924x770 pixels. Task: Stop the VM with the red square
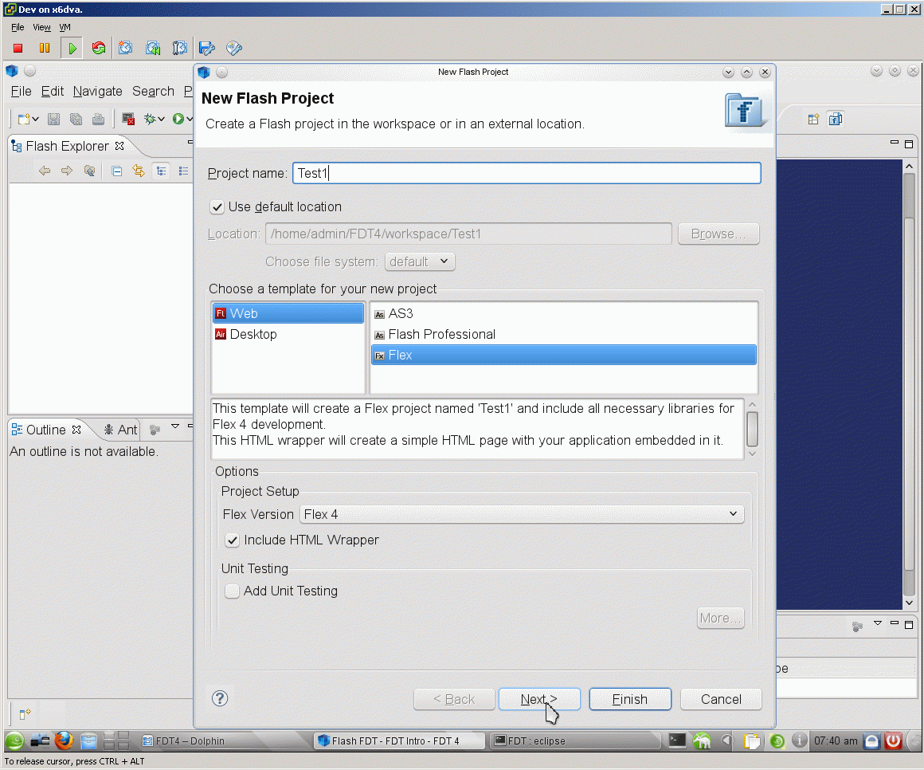(18, 49)
